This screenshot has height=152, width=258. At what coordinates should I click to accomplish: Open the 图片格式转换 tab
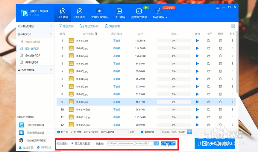139,13
